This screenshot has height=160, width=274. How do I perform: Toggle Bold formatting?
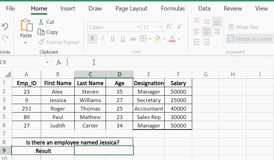pyautogui.click(x=92, y=39)
